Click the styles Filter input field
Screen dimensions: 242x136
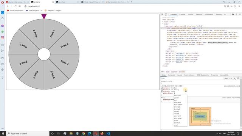click(191, 78)
